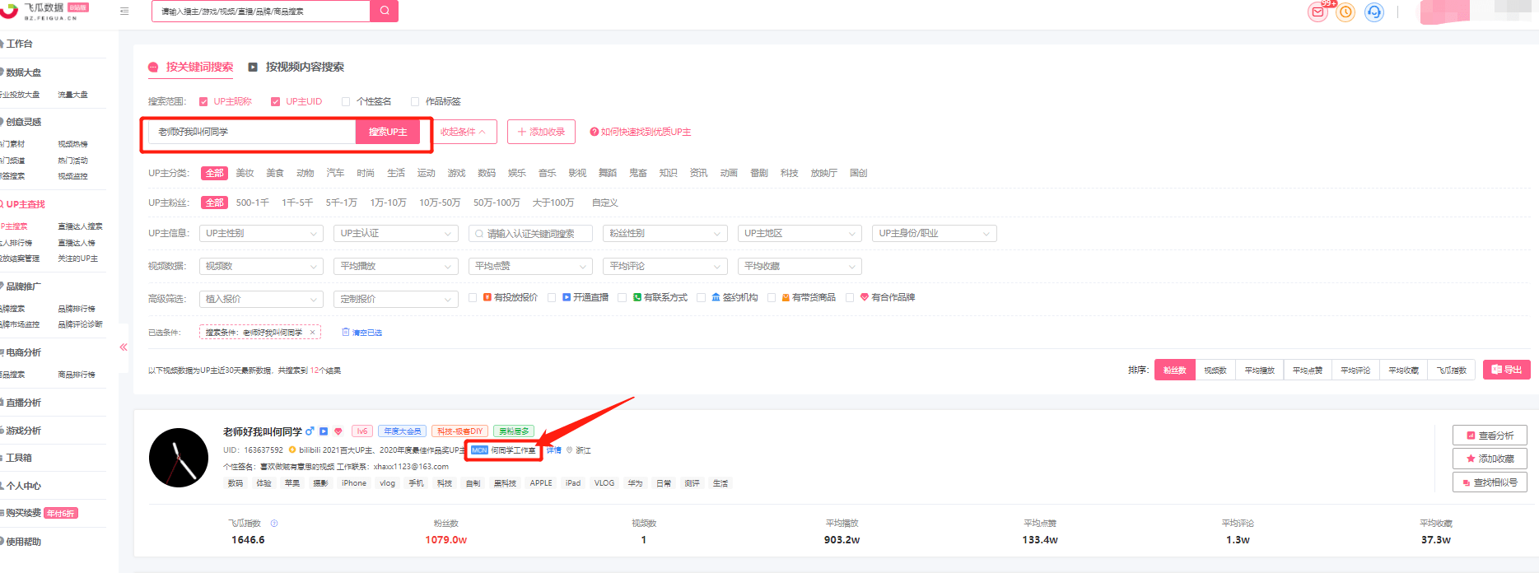The image size is (1539, 573).
Task: Enable the 签约机构 filter checkbox
Action: pos(702,298)
